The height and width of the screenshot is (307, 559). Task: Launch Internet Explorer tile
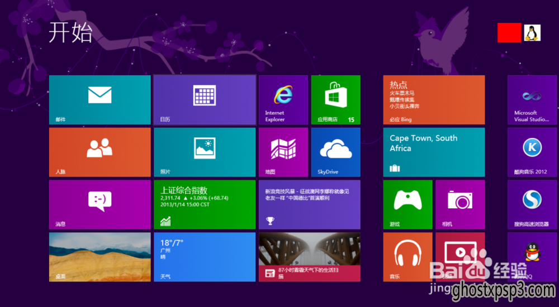pos(283,100)
